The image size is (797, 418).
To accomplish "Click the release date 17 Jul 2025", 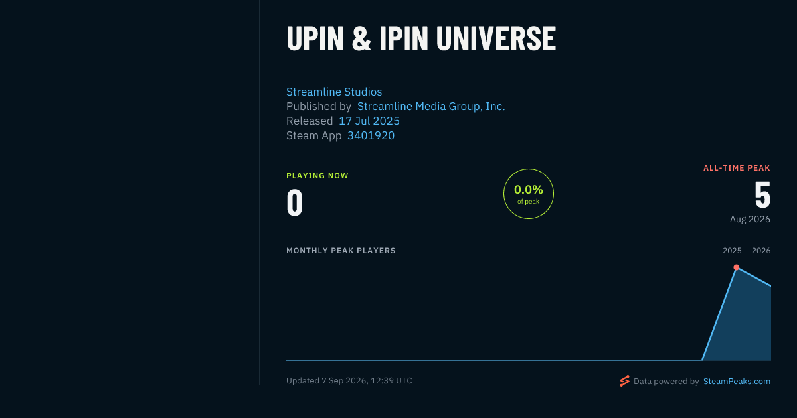I will click(x=369, y=121).
